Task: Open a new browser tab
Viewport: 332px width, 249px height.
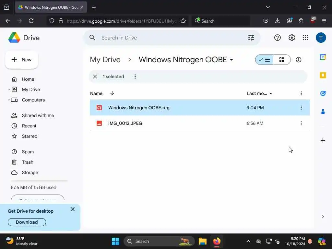Action: click(x=94, y=7)
